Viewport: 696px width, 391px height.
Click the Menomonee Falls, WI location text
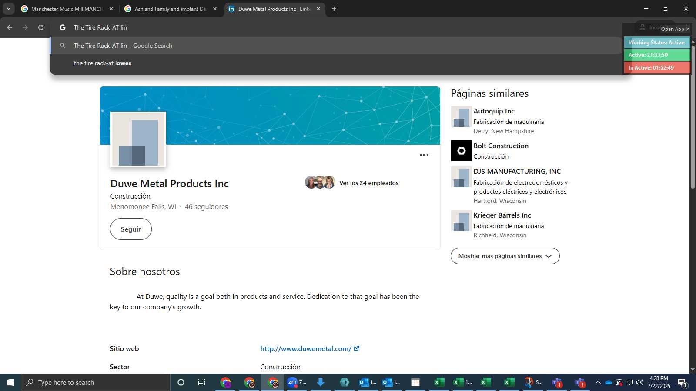(x=143, y=207)
